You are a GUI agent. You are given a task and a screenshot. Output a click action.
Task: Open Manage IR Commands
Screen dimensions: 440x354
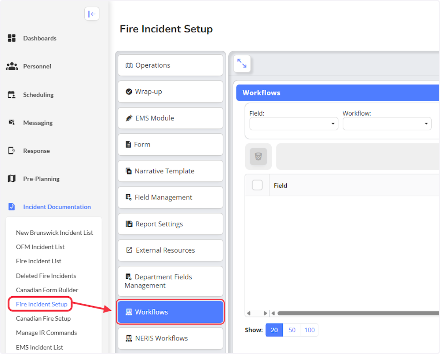pos(47,333)
